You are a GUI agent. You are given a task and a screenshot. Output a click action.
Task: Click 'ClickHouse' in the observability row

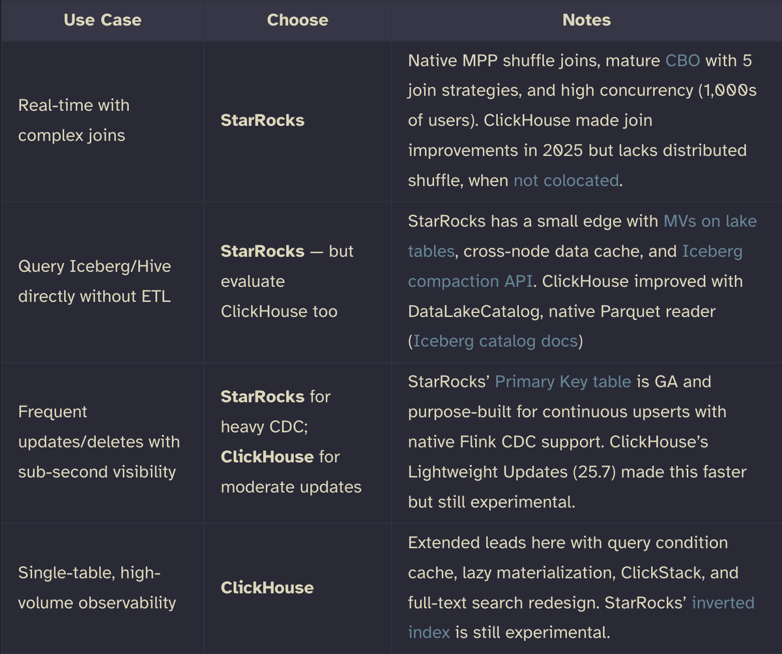coord(267,587)
